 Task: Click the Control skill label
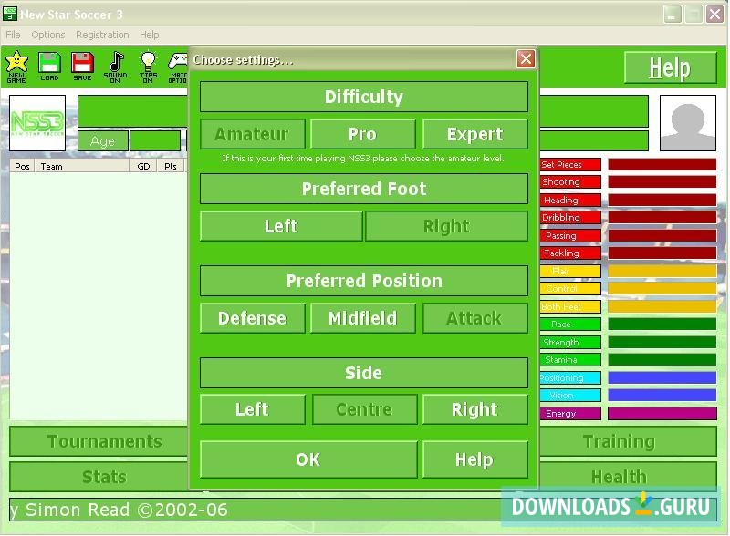pyautogui.click(x=570, y=288)
